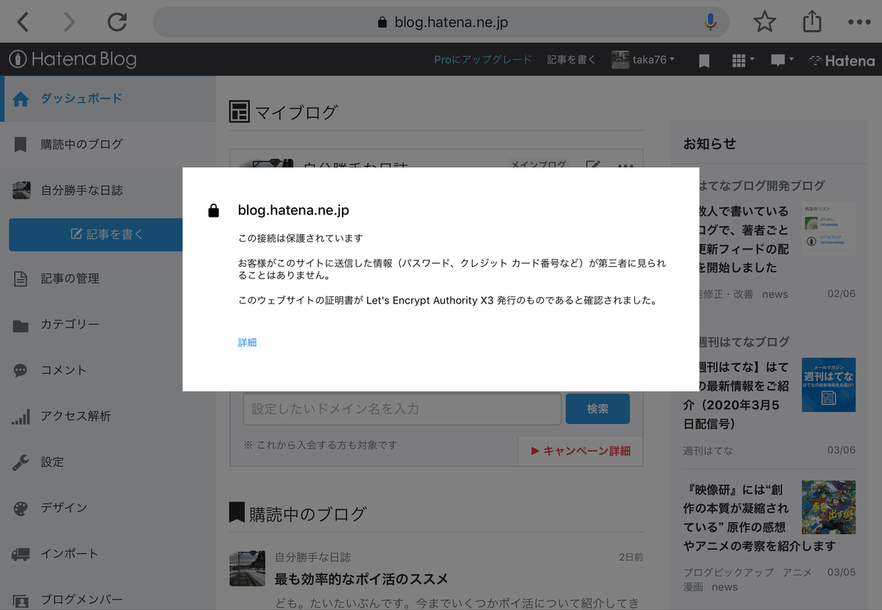
Task: Open インポート in the sidebar
Action: [x=108, y=553]
